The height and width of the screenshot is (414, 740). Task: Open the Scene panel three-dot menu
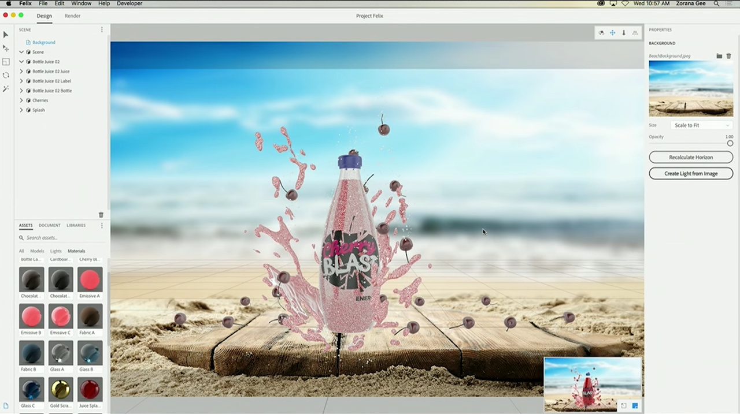coord(102,29)
